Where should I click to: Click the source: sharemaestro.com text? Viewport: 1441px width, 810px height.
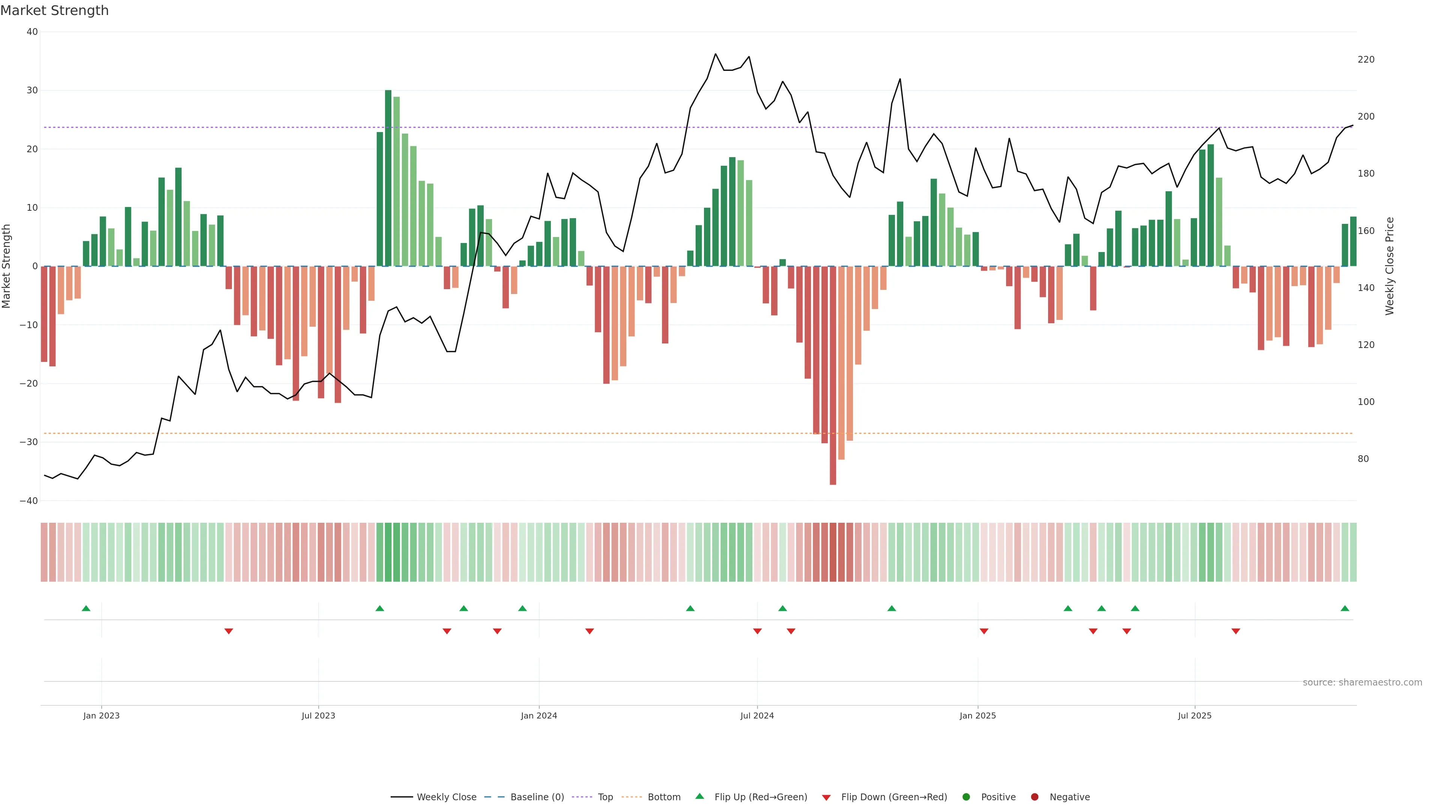1362,682
